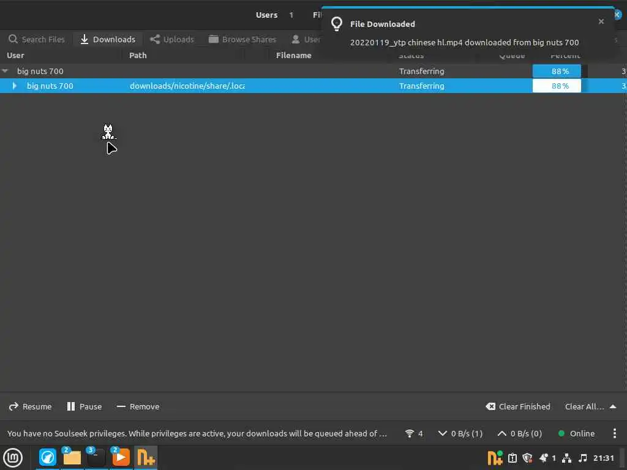The height and width of the screenshot is (470, 627).
Task: Open the File Downloaded notification message text
Action: click(464, 42)
